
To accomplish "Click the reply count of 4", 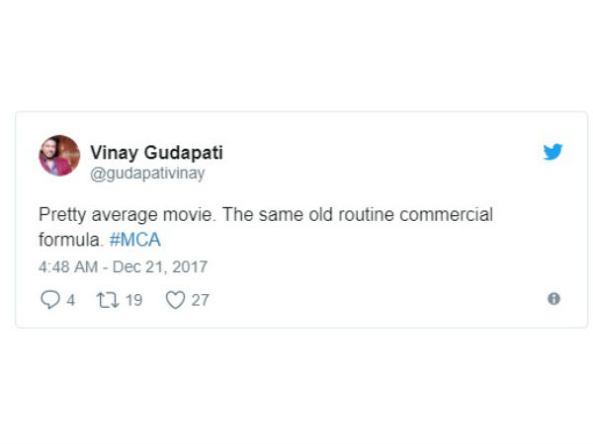I will [70, 299].
